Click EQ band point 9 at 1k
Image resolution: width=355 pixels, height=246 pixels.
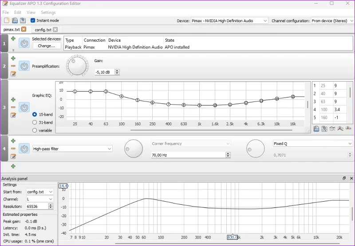click(x=199, y=105)
